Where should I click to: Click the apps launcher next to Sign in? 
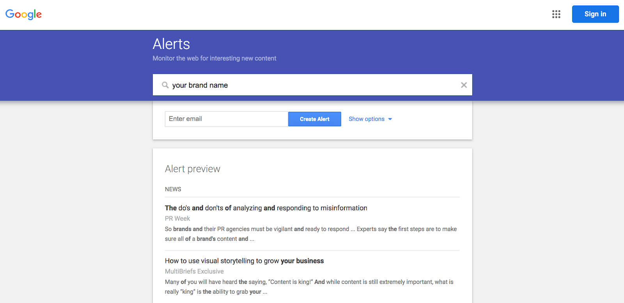click(x=556, y=14)
